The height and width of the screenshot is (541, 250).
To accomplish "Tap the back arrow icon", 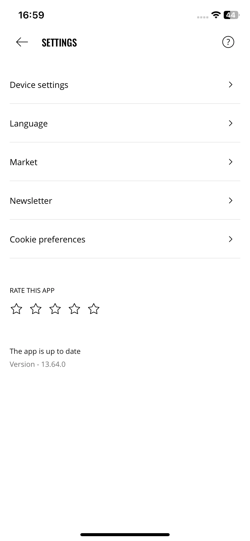I will coord(22,42).
